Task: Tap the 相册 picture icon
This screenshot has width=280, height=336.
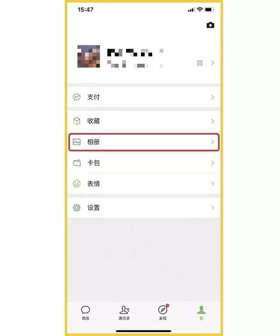Action: click(x=77, y=142)
